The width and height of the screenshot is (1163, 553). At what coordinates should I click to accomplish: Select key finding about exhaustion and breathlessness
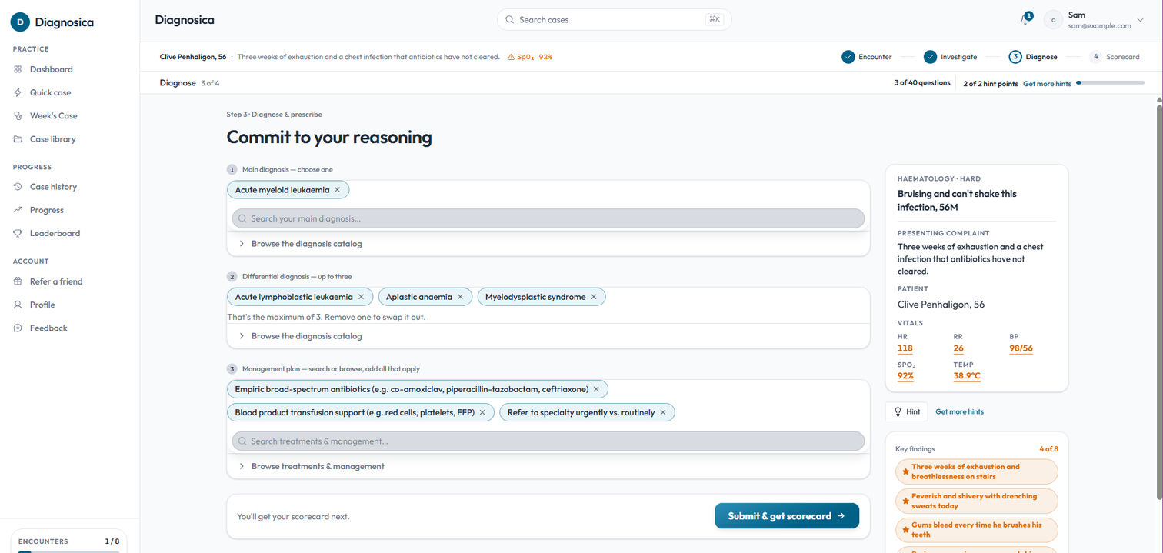[x=977, y=471]
